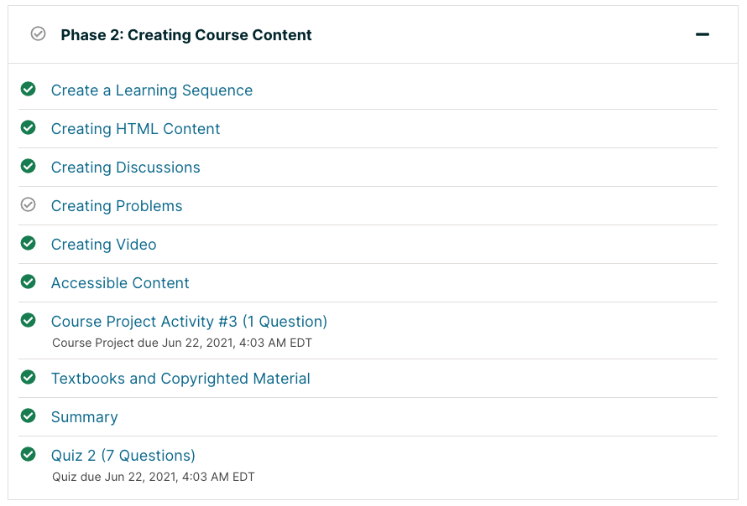
Task: Click the checkmark icon beside Create a Learning Sequence
Action: pyautogui.click(x=28, y=89)
